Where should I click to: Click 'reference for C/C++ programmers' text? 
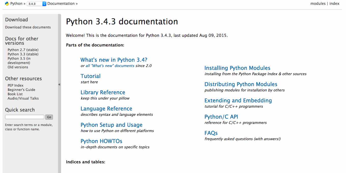coord(236,123)
